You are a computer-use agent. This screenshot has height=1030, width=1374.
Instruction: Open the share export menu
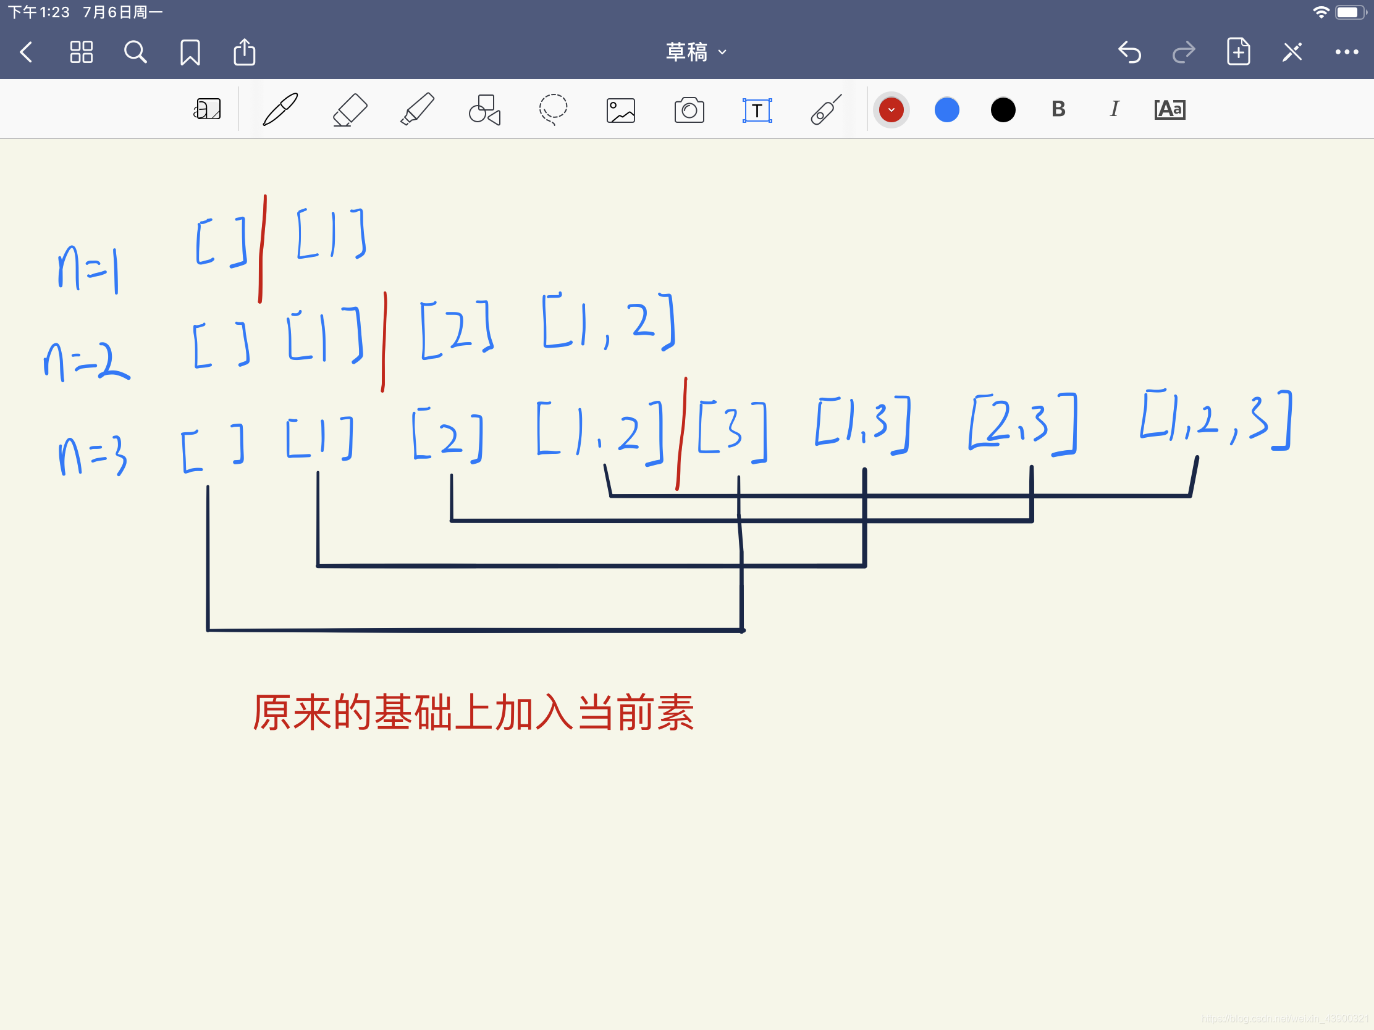(244, 52)
